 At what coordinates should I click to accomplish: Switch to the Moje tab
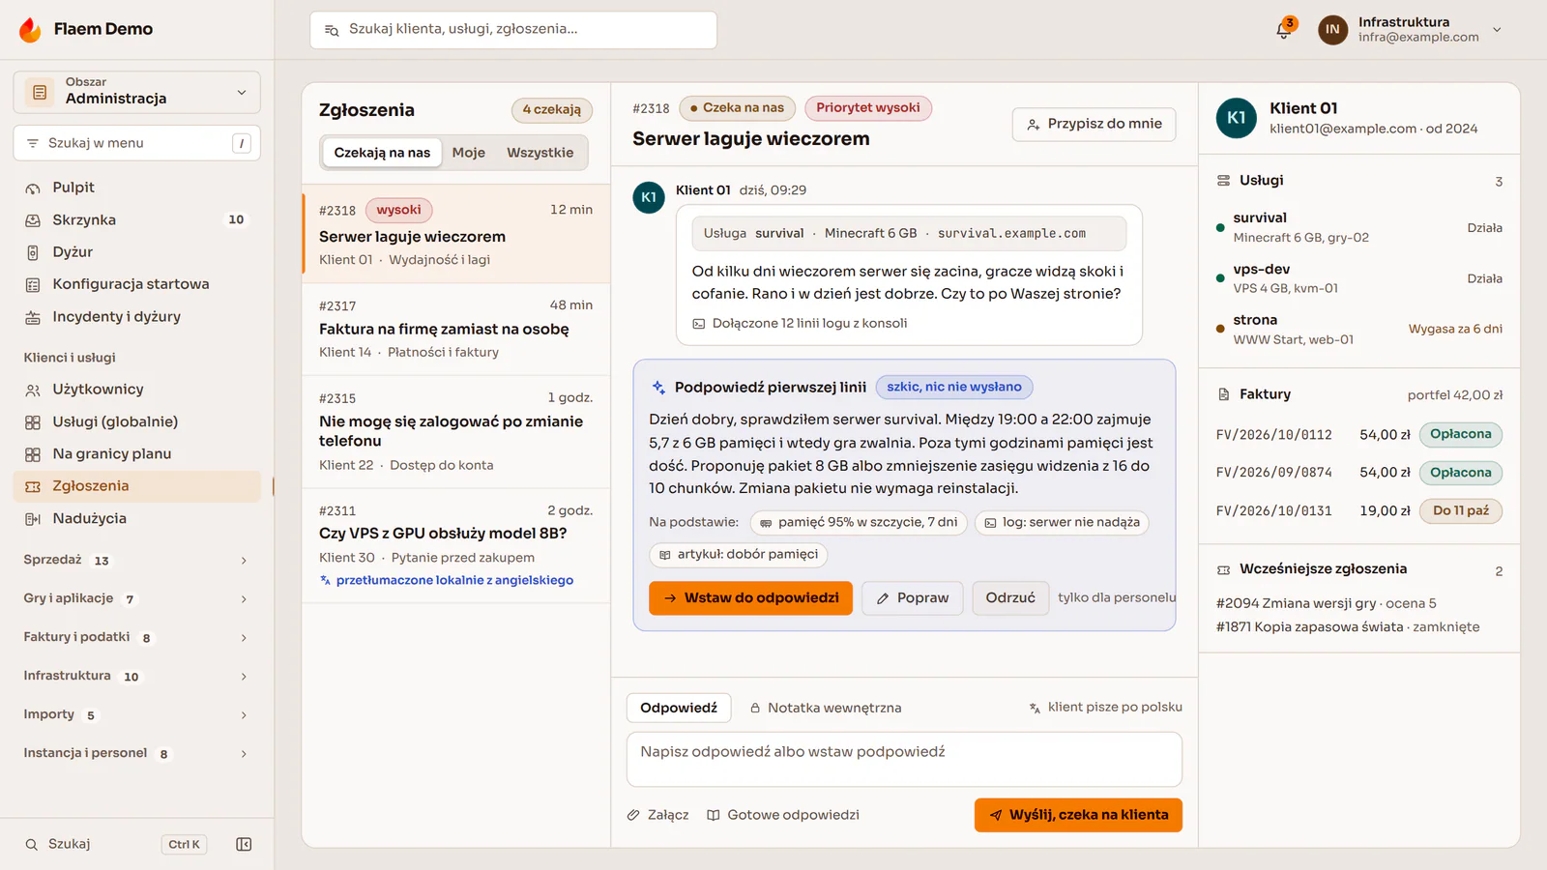click(469, 153)
